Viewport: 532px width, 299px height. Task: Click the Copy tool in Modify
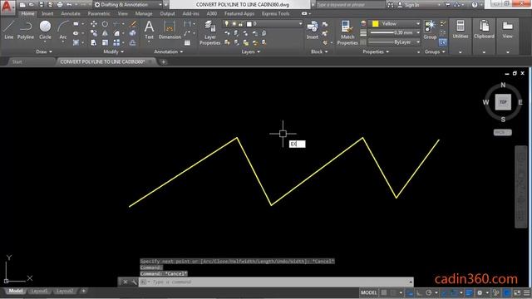click(x=94, y=33)
